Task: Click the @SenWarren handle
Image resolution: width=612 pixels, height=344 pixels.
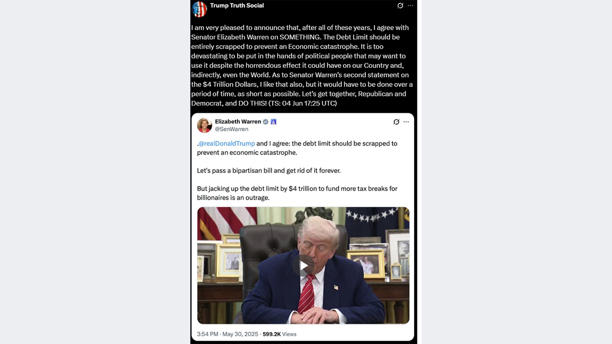Action: [231, 129]
